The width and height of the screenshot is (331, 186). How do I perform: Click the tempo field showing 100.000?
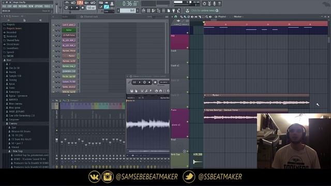91,8
